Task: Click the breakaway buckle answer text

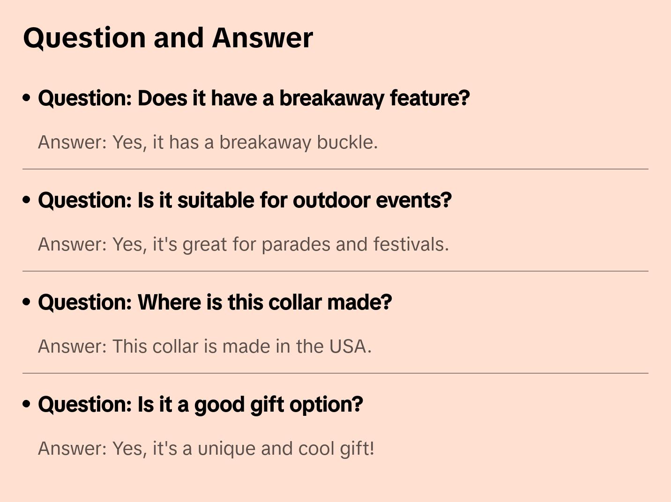Action: (208, 142)
